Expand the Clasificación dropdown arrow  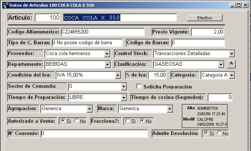coord(221,65)
